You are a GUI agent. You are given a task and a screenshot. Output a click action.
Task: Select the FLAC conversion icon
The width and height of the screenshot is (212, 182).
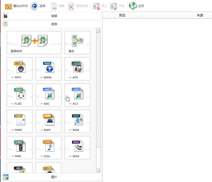click(19, 95)
